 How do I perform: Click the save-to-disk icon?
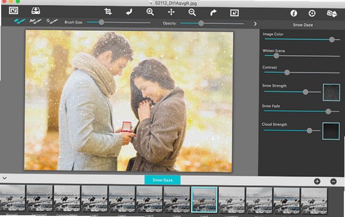pos(36,10)
